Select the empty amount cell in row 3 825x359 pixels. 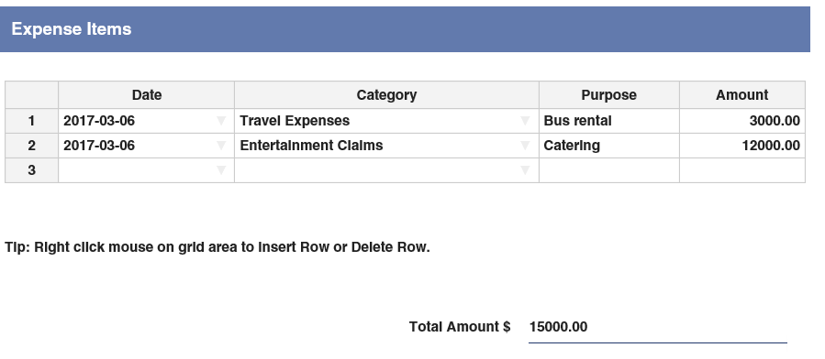coord(742,170)
